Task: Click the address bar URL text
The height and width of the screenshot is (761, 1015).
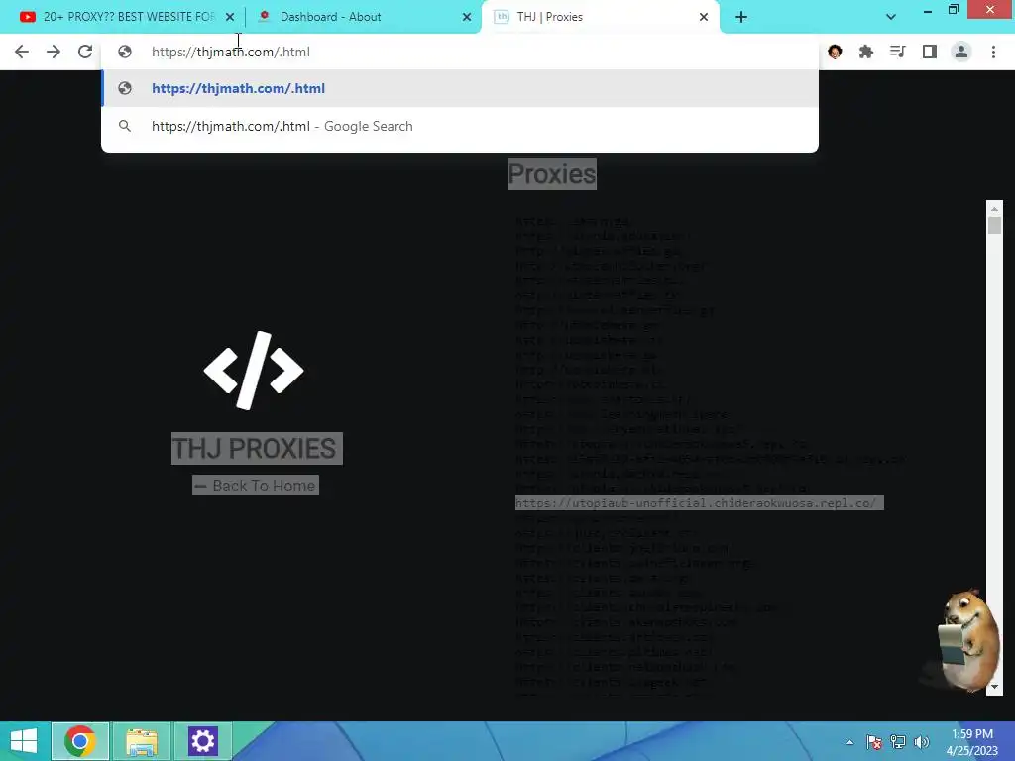Action: pos(230,52)
